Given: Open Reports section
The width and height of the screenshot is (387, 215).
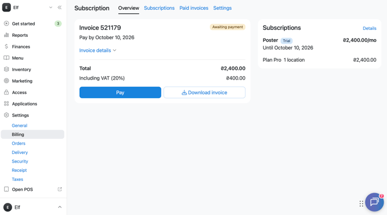Looking at the screenshot, I should (x=20, y=35).
